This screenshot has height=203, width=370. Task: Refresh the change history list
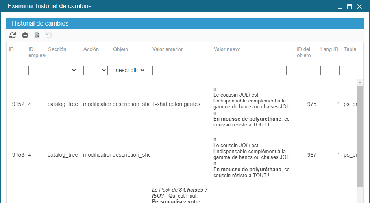click(13, 35)
